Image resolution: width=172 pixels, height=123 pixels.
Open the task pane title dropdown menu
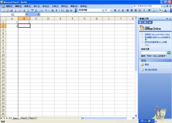pyautogui.click(x=167, y=19)
